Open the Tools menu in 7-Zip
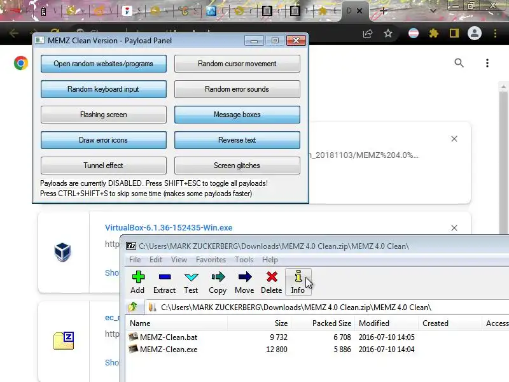The width and height of the screenshot is (509, 382). click(244, 260)
